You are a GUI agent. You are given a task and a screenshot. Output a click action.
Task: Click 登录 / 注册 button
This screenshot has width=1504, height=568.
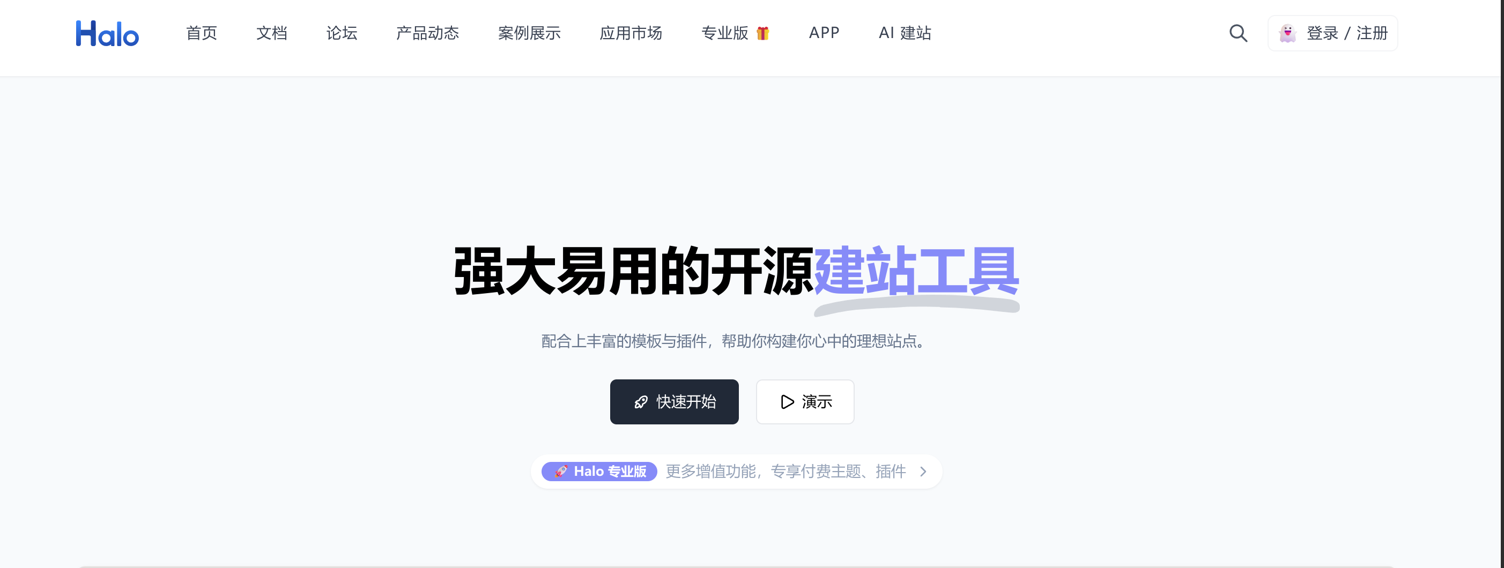1332,33
